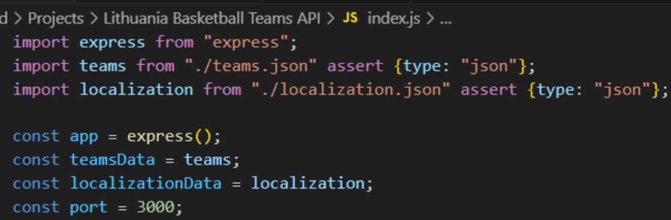Expand chevron after index.js breadcrumb

click(430, 19)
